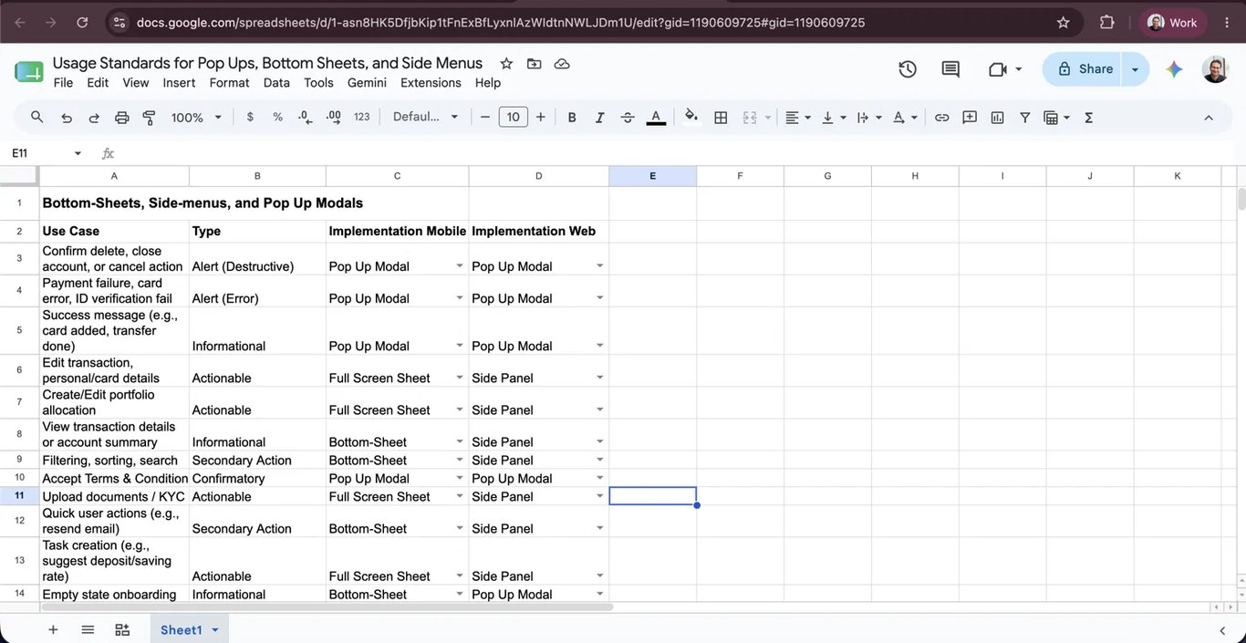
Task: Toggle bold formatting
Action: (572, 117)
